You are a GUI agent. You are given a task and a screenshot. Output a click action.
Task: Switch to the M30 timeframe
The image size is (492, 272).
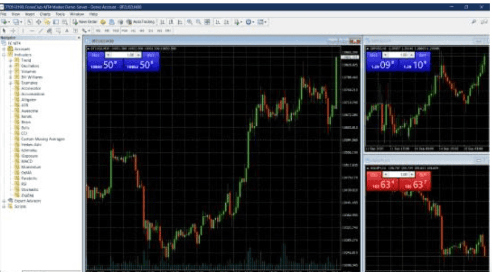click(x=125, y=31)
